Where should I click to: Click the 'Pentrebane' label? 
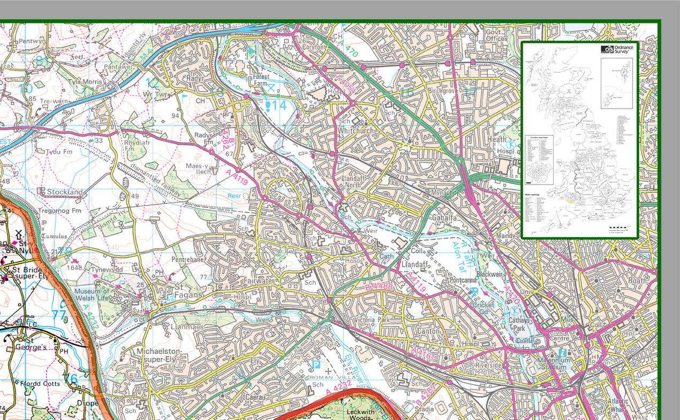click(188, 259)
